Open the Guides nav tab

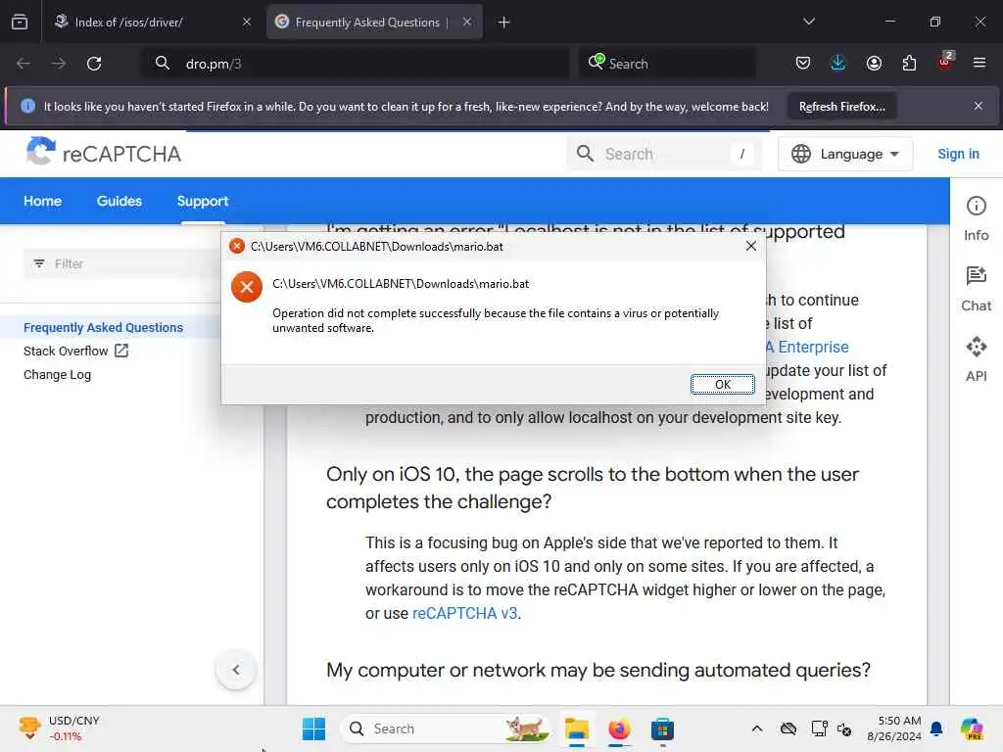pos(119,201)
